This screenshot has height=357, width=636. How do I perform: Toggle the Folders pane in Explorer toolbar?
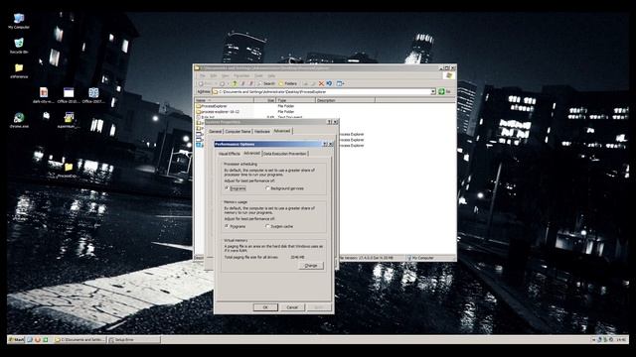[287, 83]
